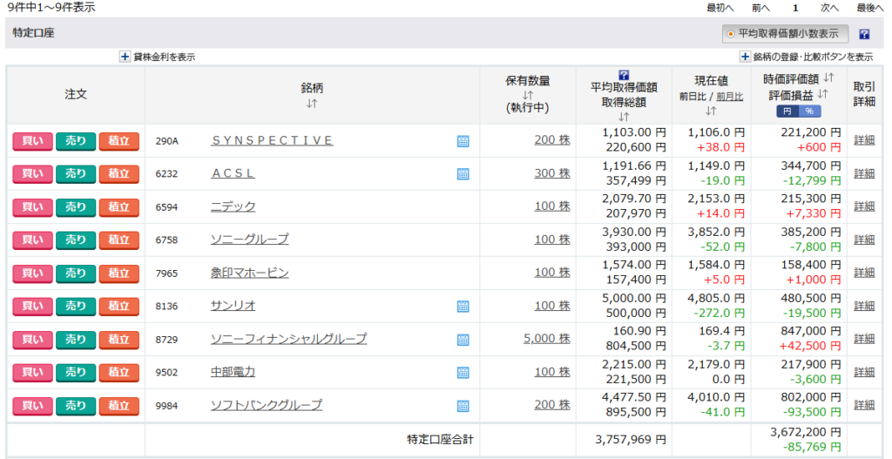892x459 pixels.
Task: Go to 次へ page link
Action: click(x=829, y=7)
